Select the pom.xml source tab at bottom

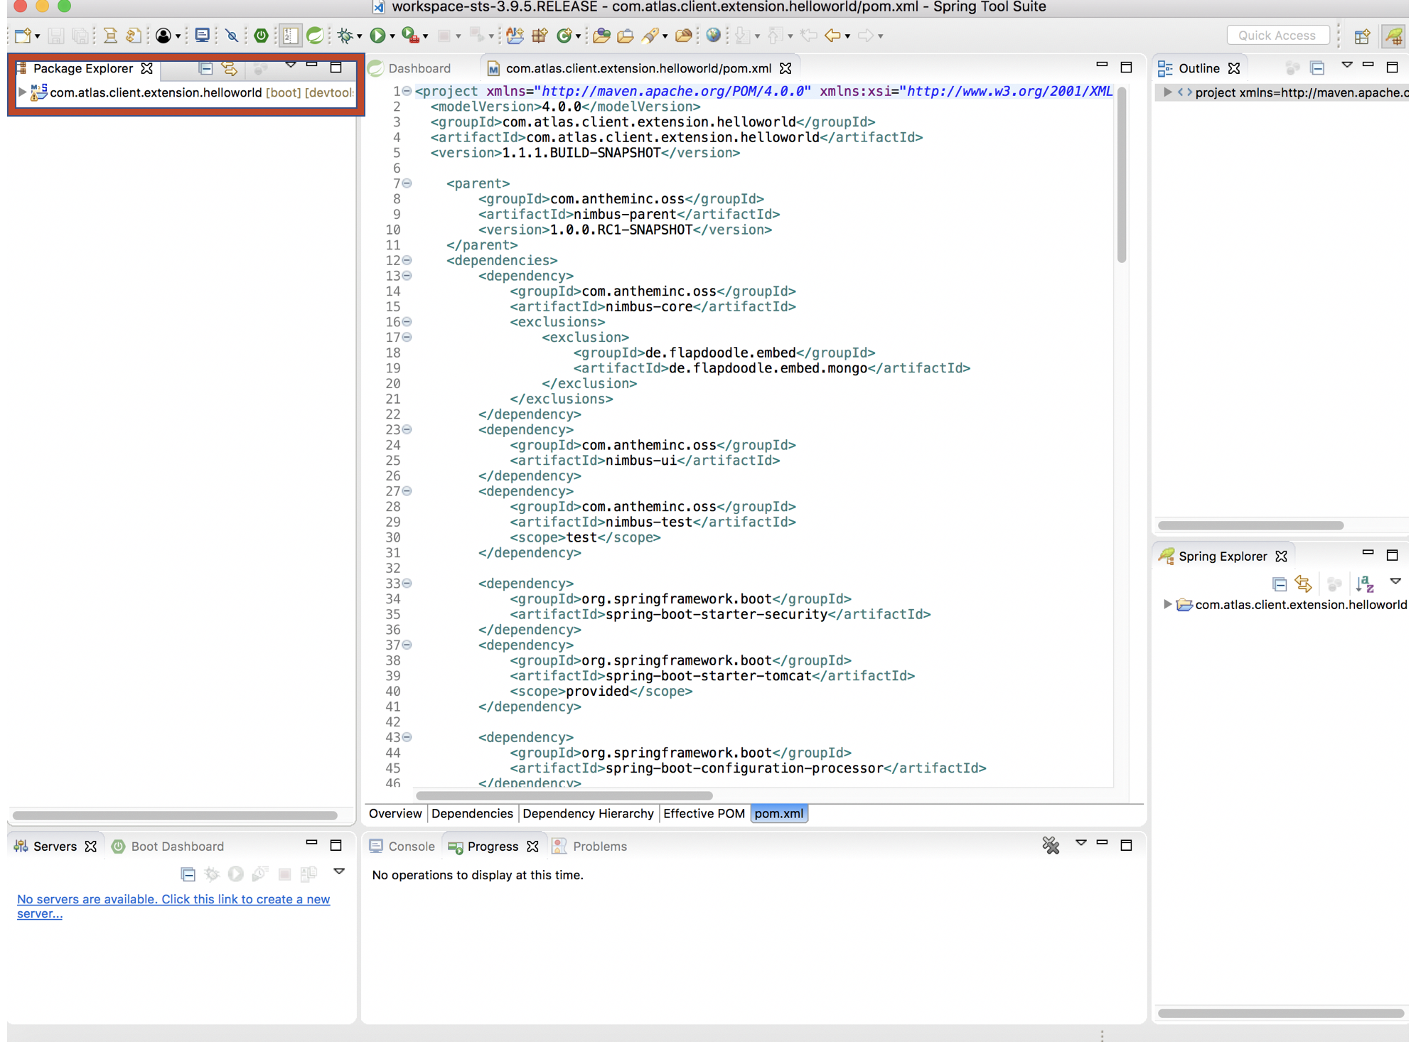(x=779, y=813)
